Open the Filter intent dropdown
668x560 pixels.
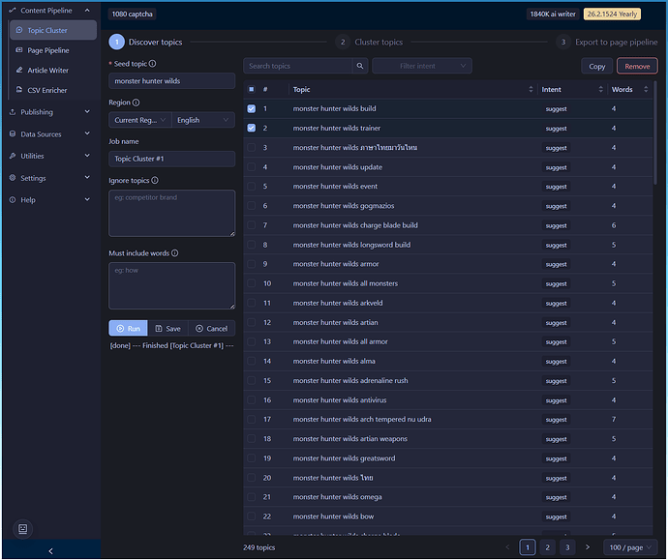pos(421,66)
